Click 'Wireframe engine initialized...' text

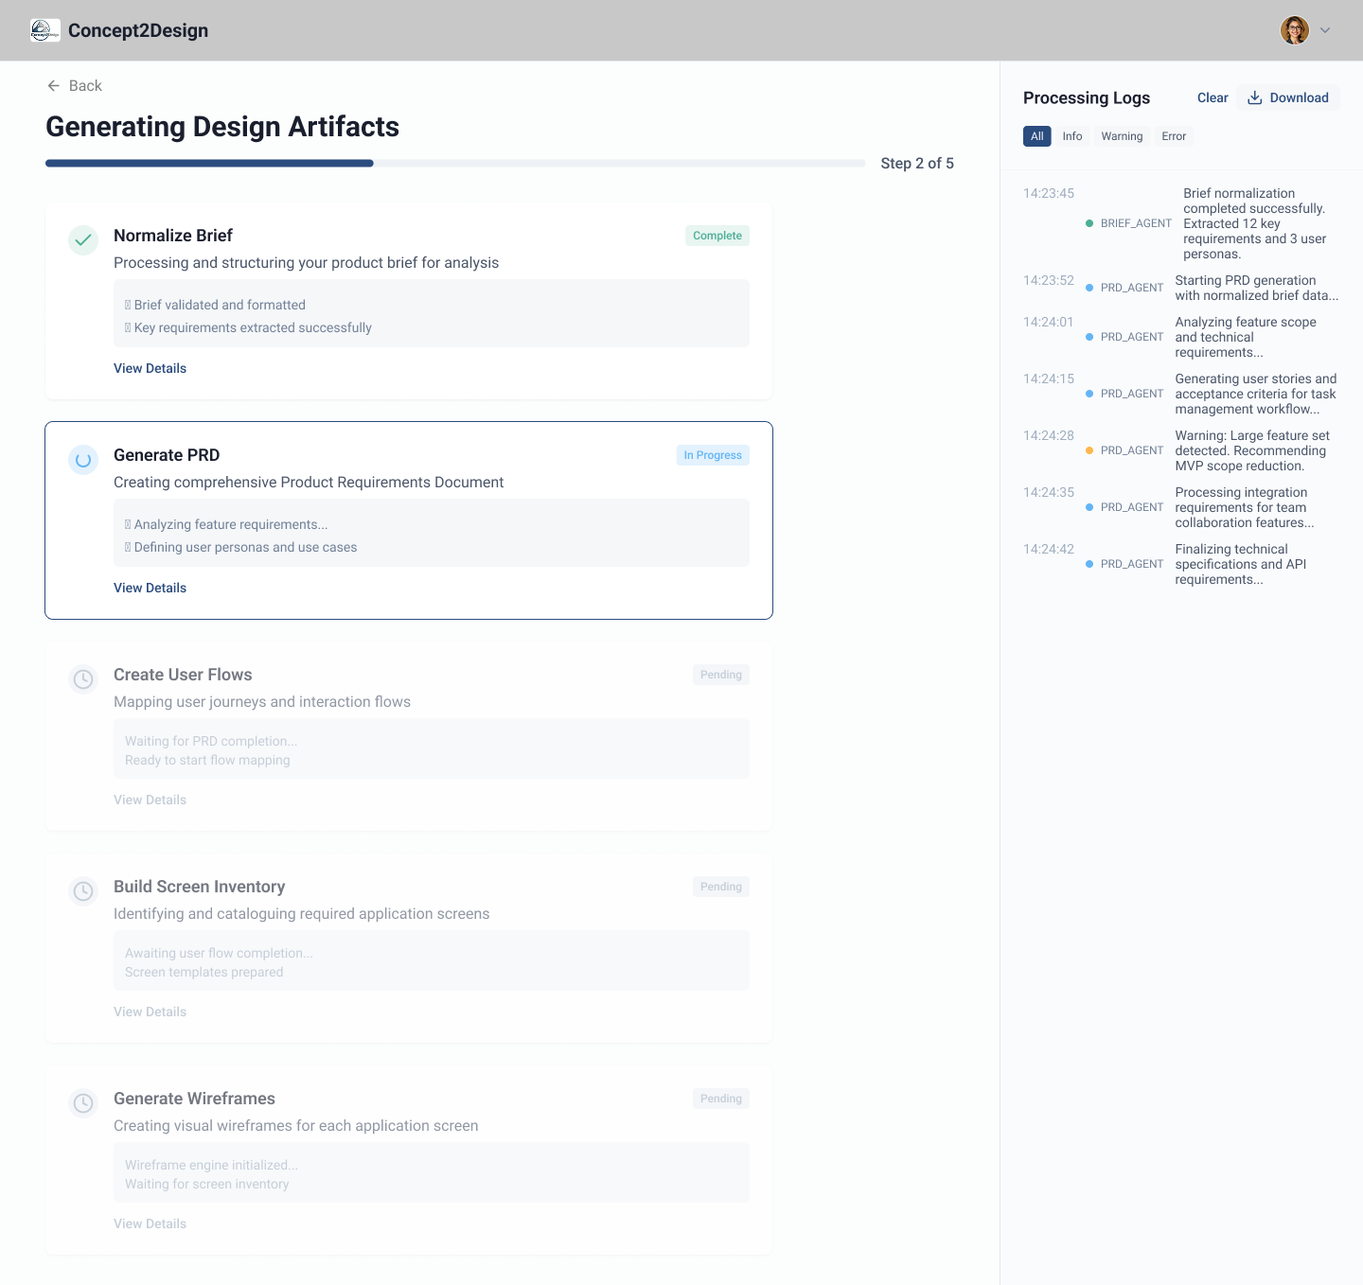(x=211, y=1165)
